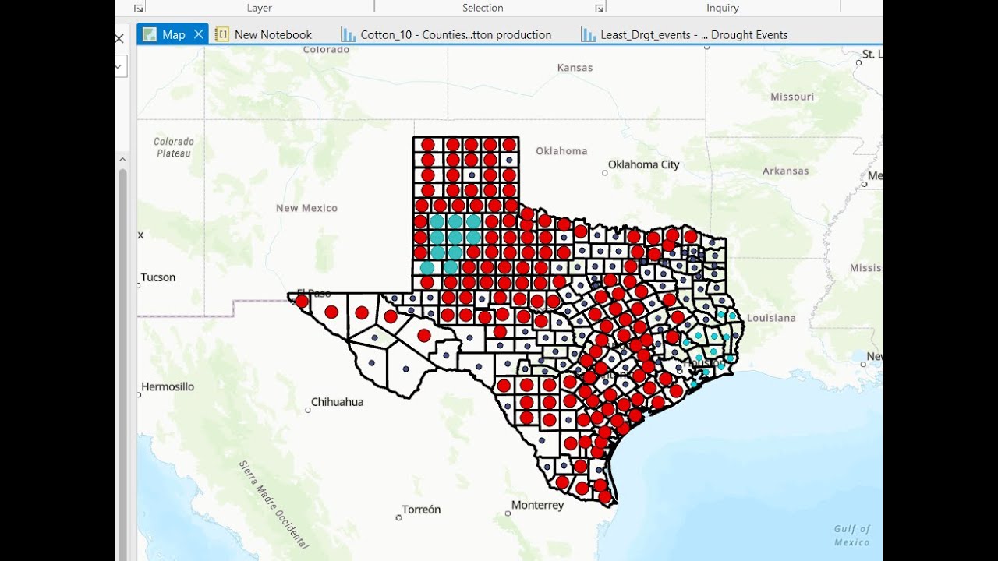Click the left pane scroll-up arrow
The image size is (998, 561).
pos(122,159)
